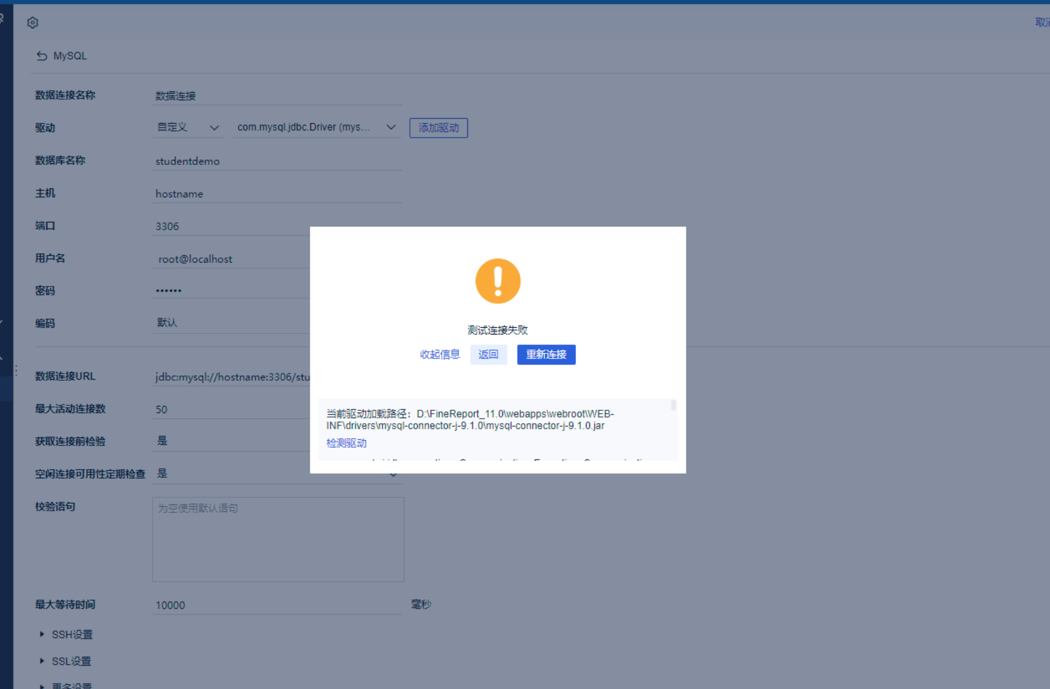The width and height of the screenshot is (1050, 689).
Task: Click the studentdemo database name field
Action: 277,161
